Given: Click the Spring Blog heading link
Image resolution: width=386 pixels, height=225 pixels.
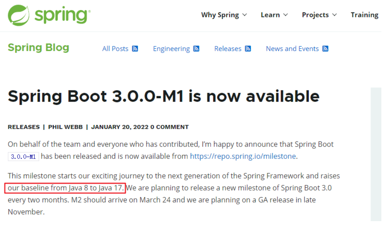Looking at the screenshot, I should (x=38, y=48).
